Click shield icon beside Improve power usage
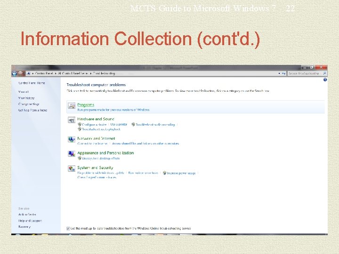The image size is (339, 254). coord(164,173)
